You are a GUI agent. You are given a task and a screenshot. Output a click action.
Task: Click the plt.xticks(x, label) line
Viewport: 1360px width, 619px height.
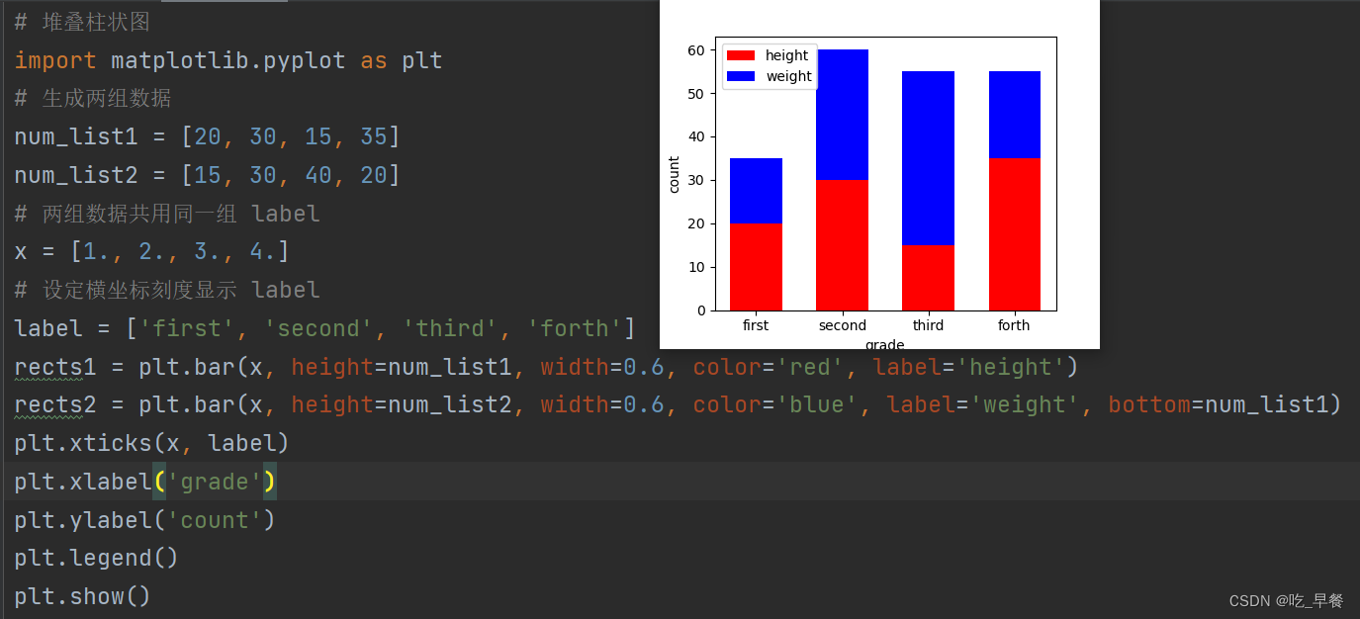click(151, 443)
